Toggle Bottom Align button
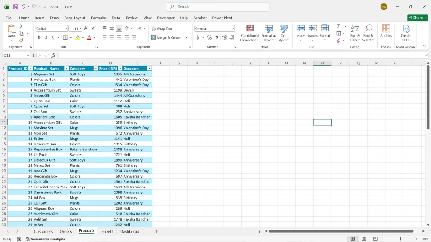The width and height of the screenshot is (431, 242). (x=119, y=28)
